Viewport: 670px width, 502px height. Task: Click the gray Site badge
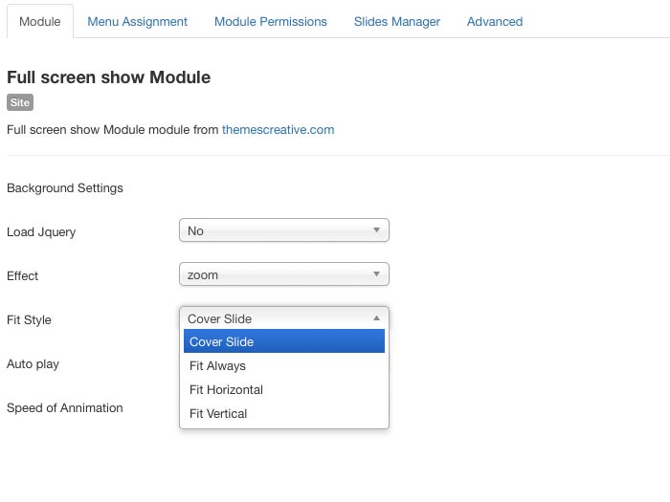pyautogui.click(x=20, y=102)
